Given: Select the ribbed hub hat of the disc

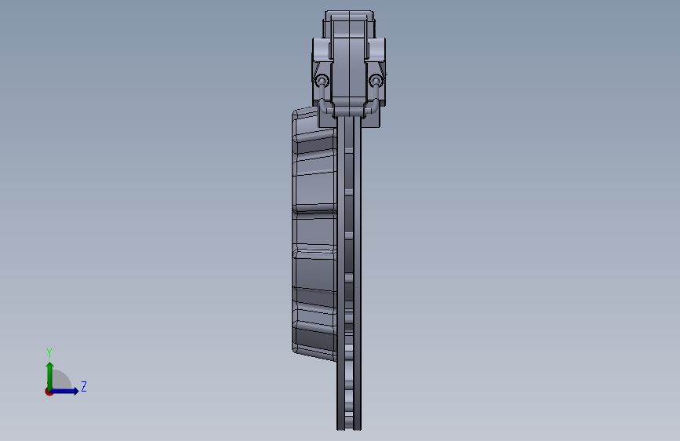Looking at the screenshot, I should click(315, 234).
